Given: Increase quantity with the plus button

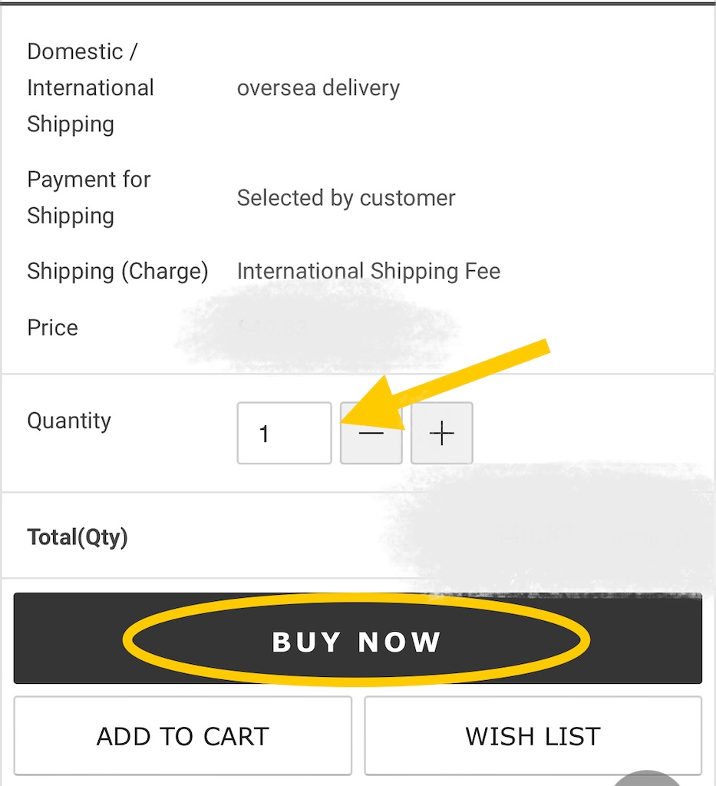Looking at the screenshot, I should coord(441,433).
